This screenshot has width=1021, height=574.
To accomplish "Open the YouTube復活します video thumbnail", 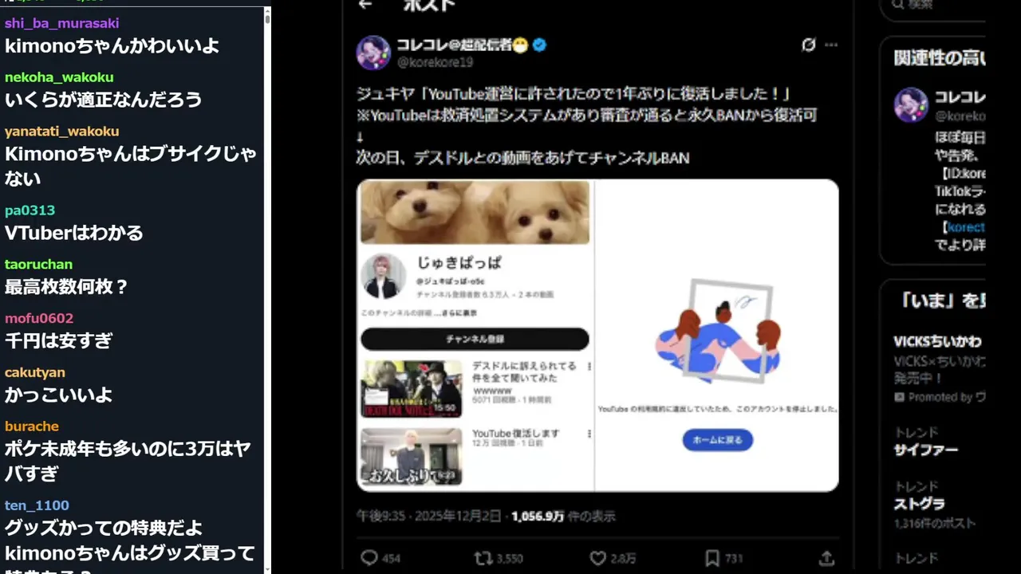I will 412,457.
